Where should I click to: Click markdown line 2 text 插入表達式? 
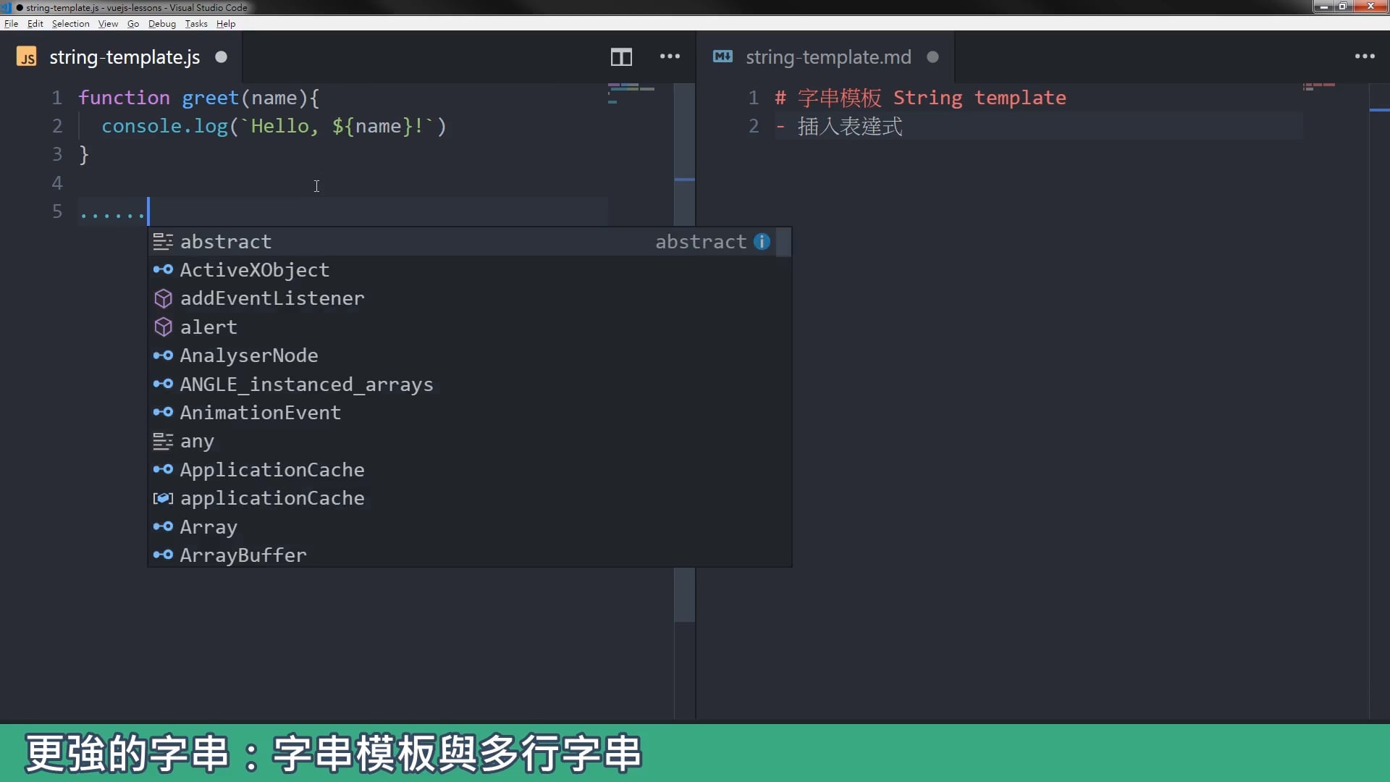pyautogui.click(x=849, y=127)
